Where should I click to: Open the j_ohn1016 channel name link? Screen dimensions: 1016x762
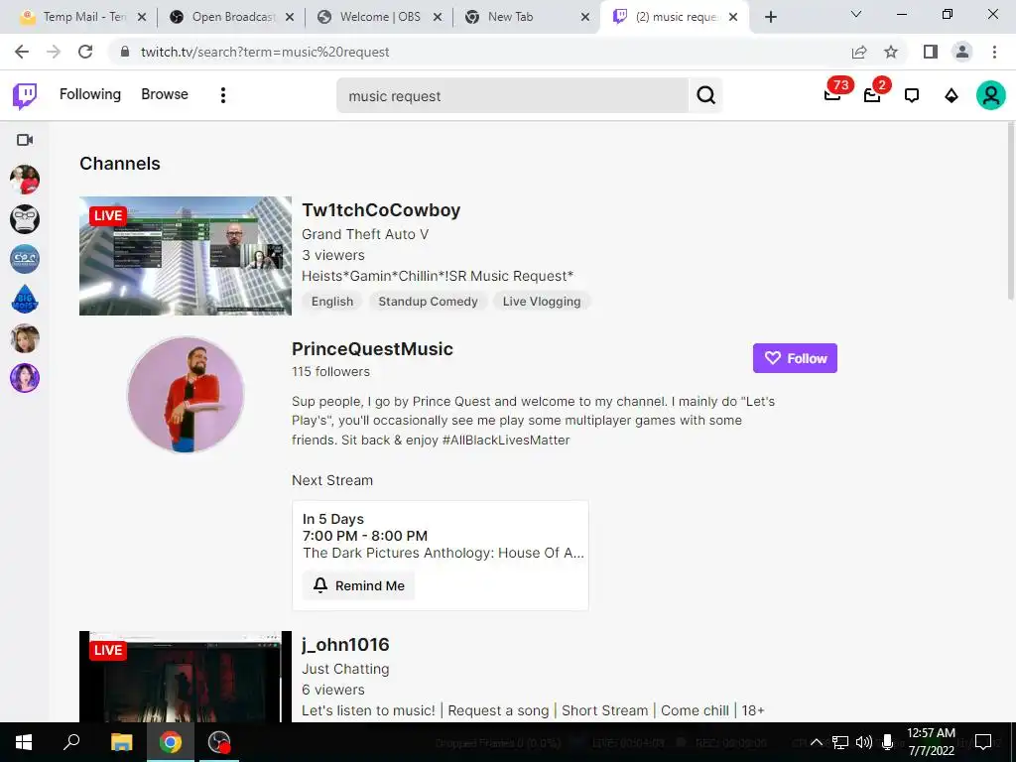pyautogui.click(x=345, y=645)
